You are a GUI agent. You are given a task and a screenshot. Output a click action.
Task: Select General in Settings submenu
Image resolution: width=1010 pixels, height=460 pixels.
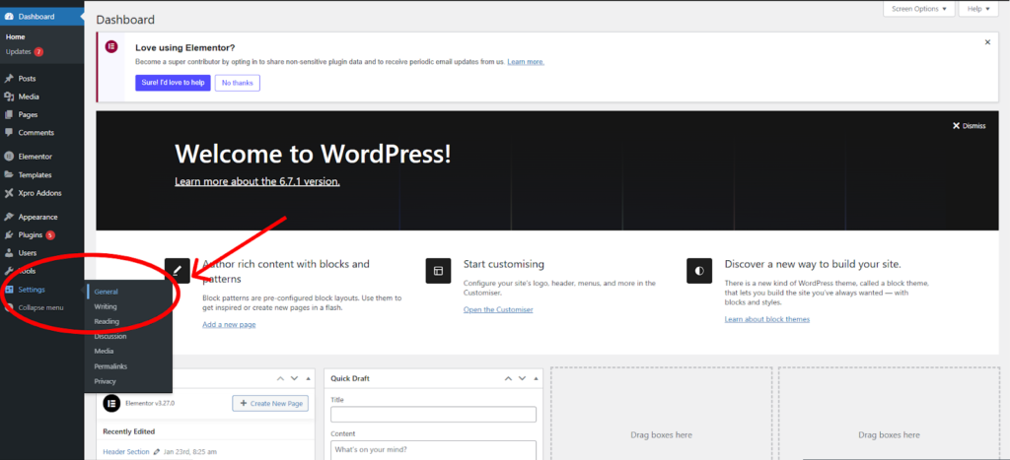click(x=106, y=292)
